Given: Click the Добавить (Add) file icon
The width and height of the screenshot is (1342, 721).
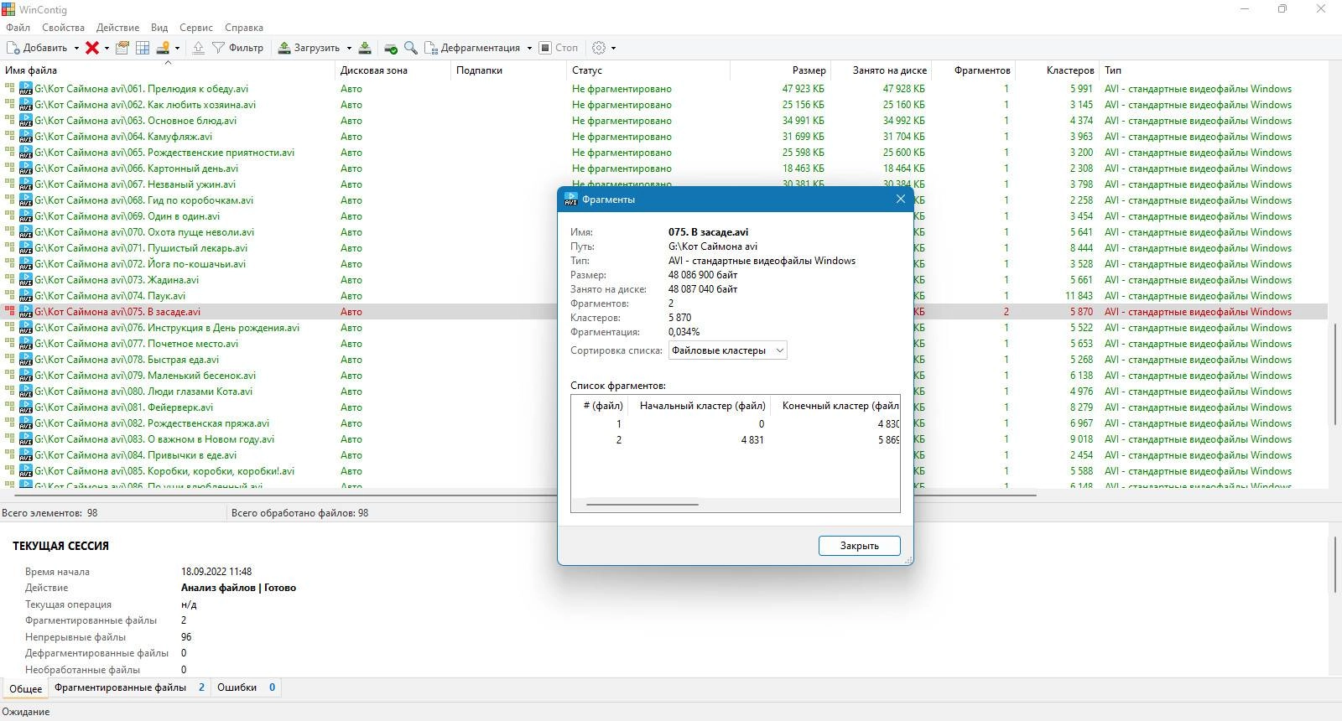Looking at the screenshot, I should click(x=13, y=48).
